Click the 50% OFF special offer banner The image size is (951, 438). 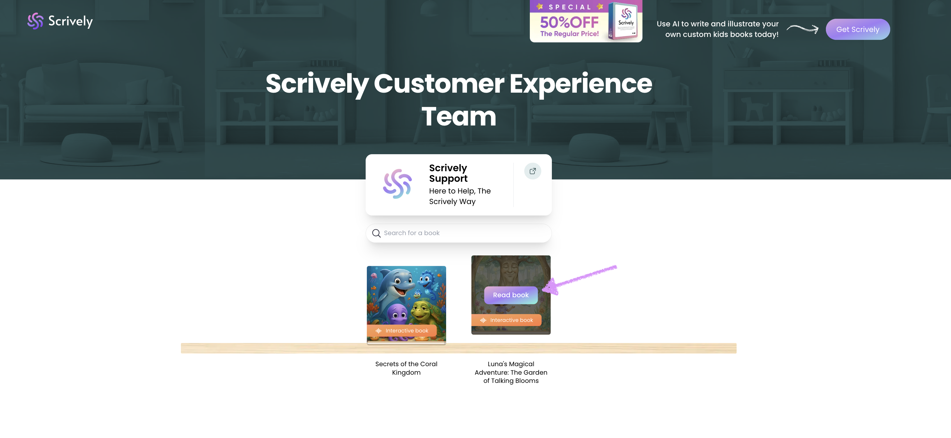click(x=586, y=21)
